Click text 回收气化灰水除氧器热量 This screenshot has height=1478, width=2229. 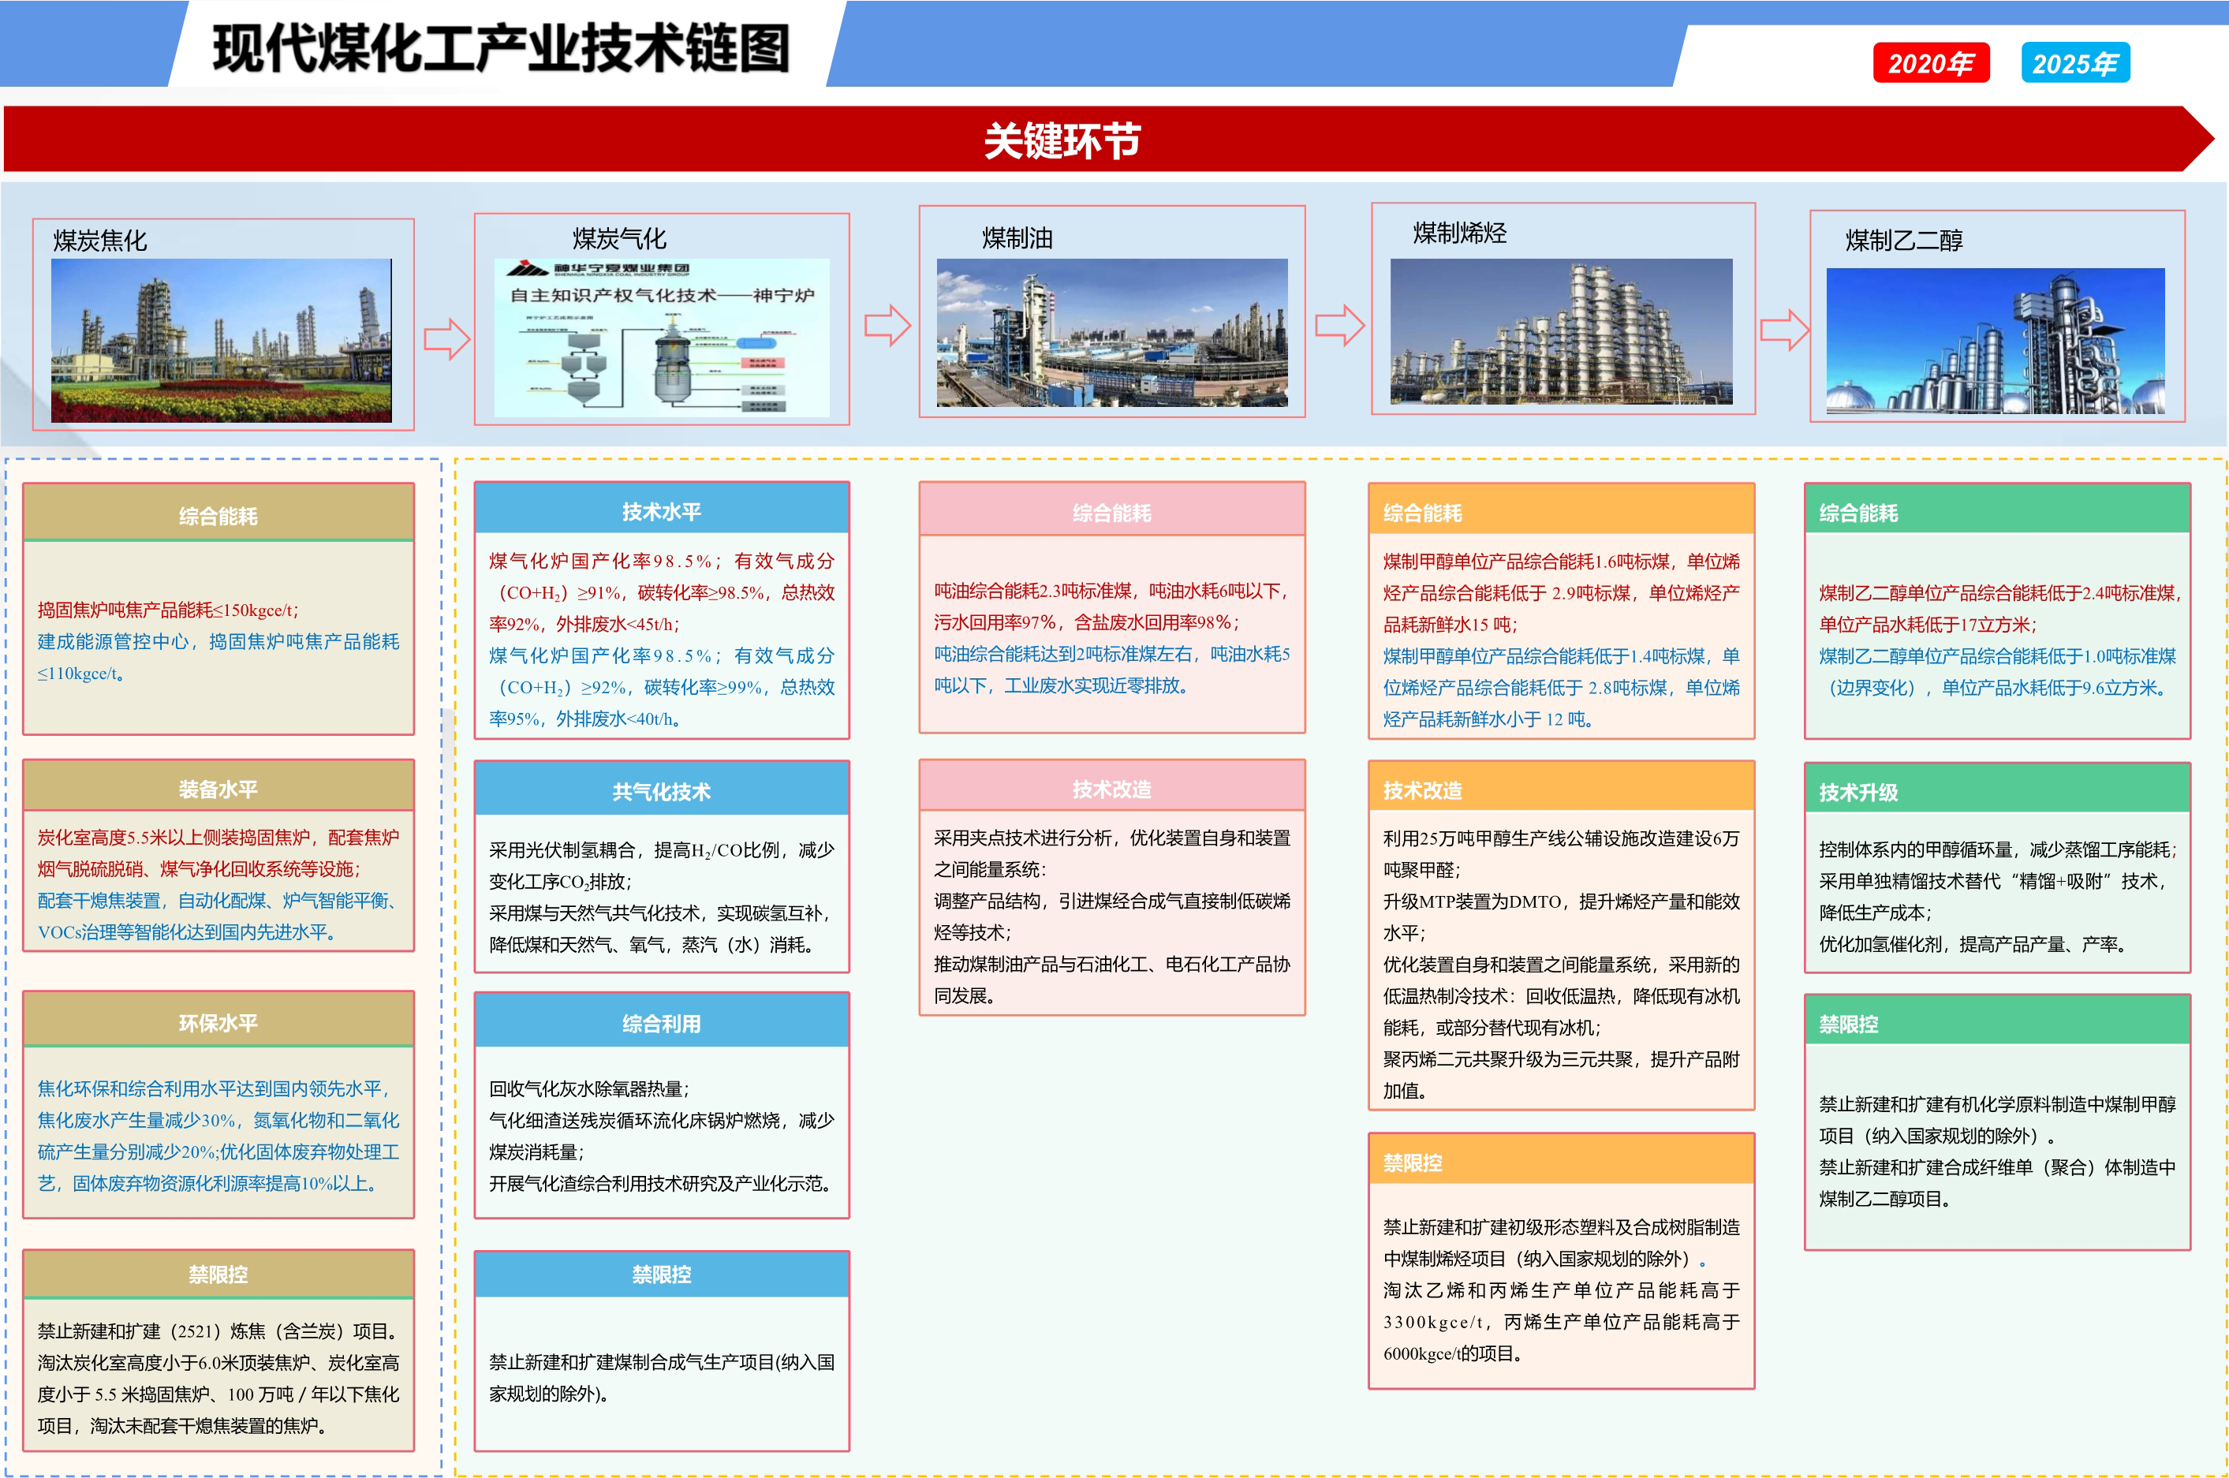click(586, 1088)
